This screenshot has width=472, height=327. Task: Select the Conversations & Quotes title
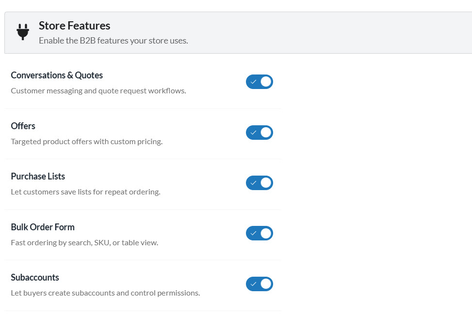click(57, 75)
